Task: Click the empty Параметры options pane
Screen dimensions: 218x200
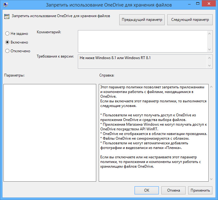Action: click(50, 133)
